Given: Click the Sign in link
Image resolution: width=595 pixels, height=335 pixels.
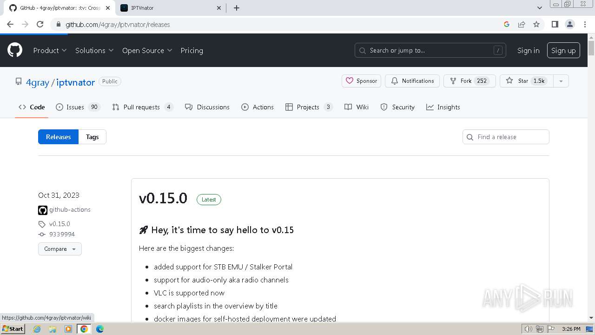Looking at the screenshot, I should (528, 50).
